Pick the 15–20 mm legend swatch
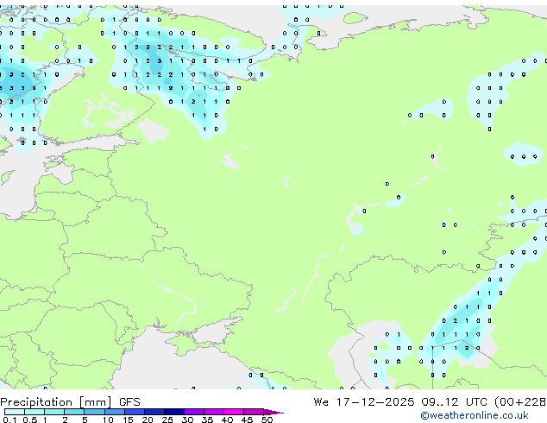Screen dimensions: 547x423 (134, 412)
